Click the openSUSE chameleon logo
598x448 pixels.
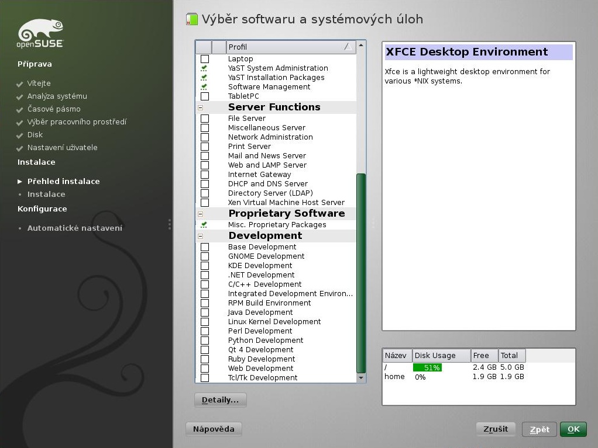40,33
